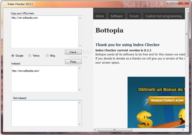Open the Software tab on the Bottopia page
This screenshot has height=135, width=192.
pyautogui.click(x=117, y=16)
